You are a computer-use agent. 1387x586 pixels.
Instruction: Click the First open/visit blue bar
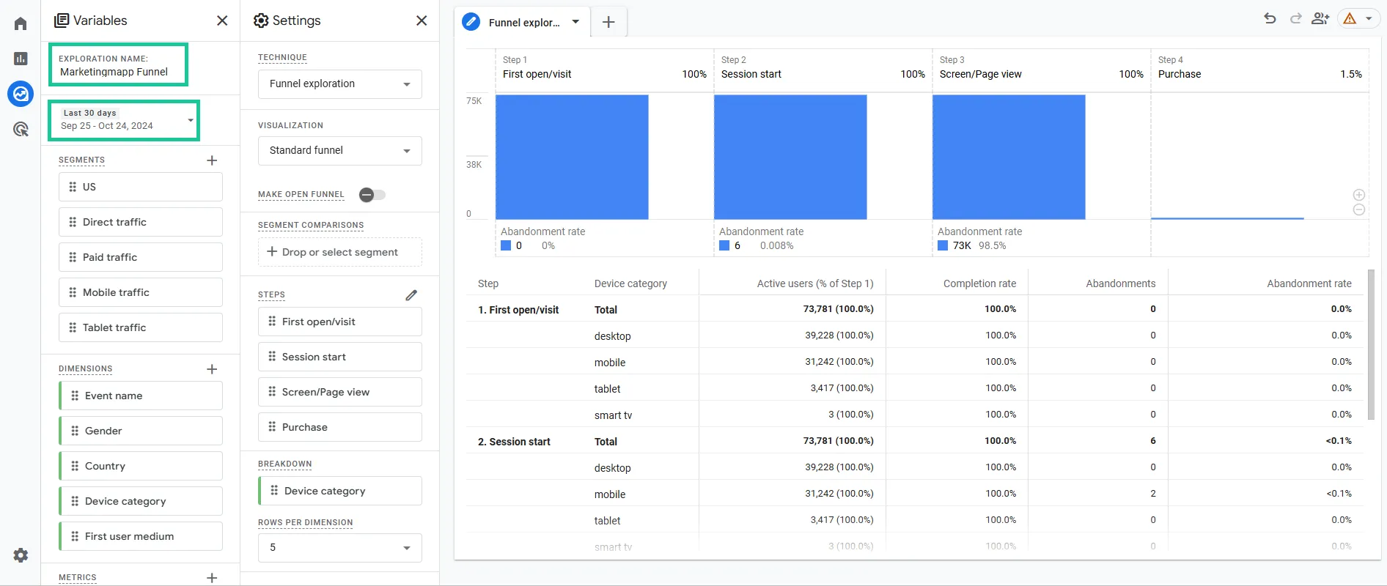tap(572, 157)
